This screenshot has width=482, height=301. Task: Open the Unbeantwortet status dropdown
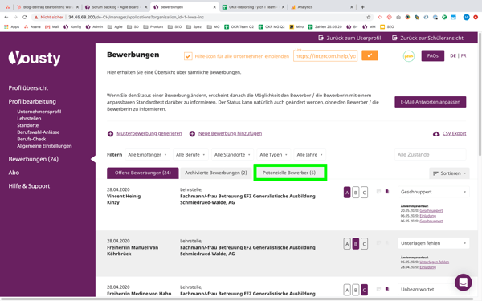pos(433,289)
